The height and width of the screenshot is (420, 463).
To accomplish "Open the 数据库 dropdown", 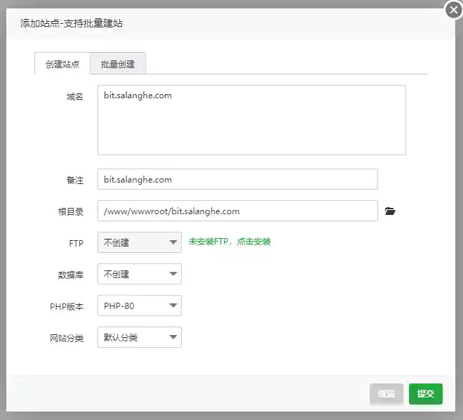I will tap(140, 274).
